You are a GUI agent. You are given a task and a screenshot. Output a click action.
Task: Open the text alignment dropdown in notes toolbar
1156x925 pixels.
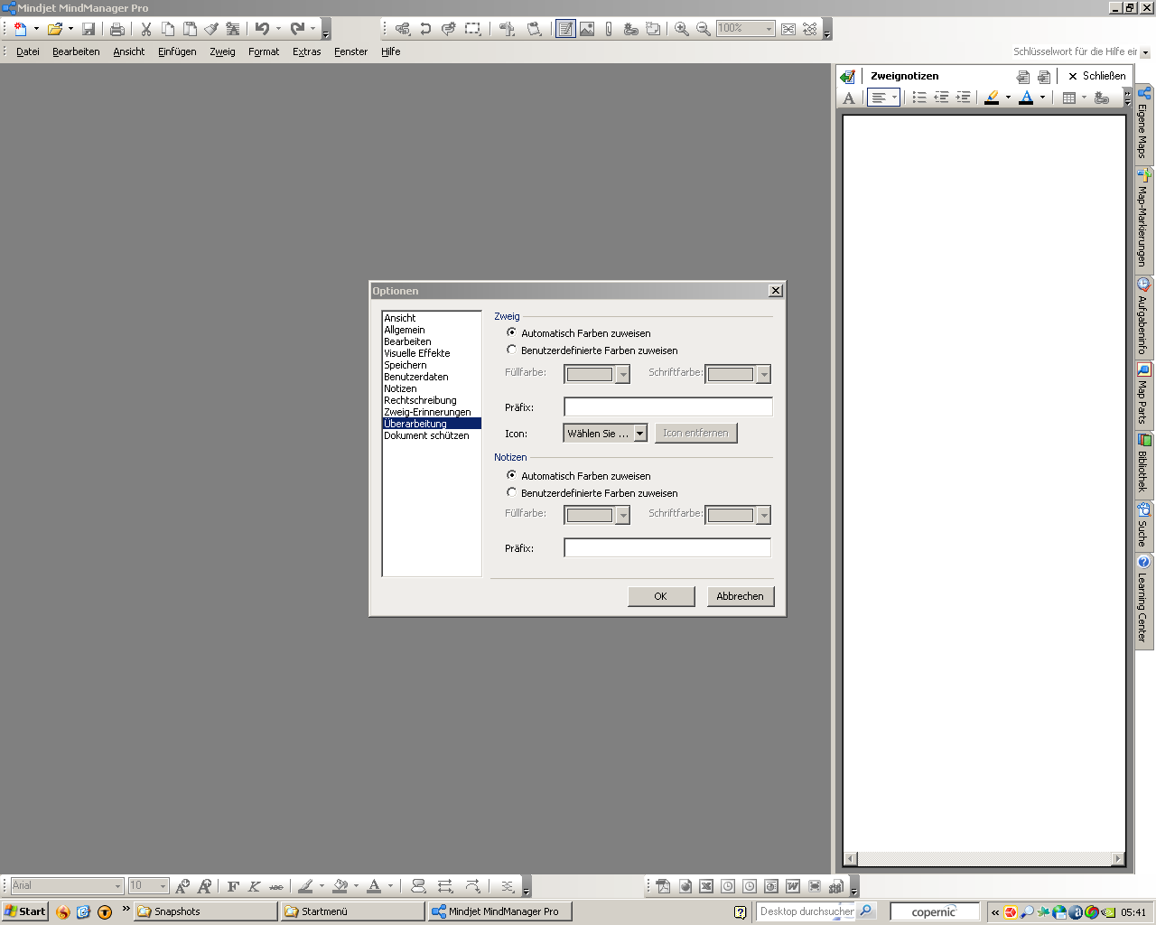point(894,98)
